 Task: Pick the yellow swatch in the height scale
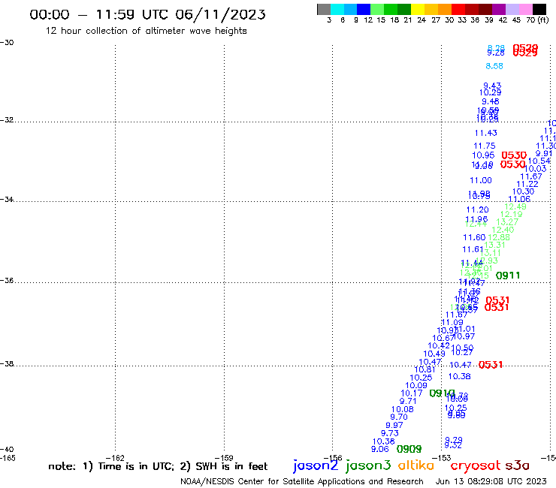pyautogui.click(x=418, y=10)
